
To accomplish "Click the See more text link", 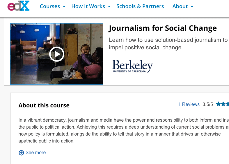I will coord(35,153).
